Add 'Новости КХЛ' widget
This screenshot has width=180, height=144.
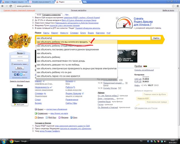click(143, 98)
